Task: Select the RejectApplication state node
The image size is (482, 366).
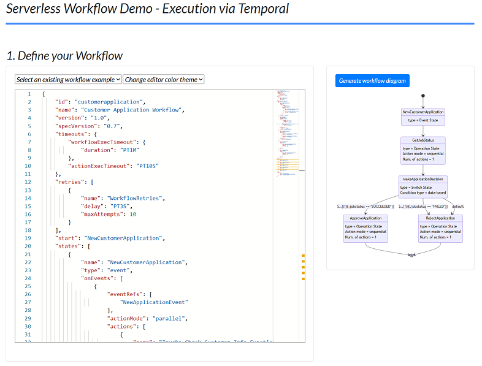Action: tap(440, 228)
